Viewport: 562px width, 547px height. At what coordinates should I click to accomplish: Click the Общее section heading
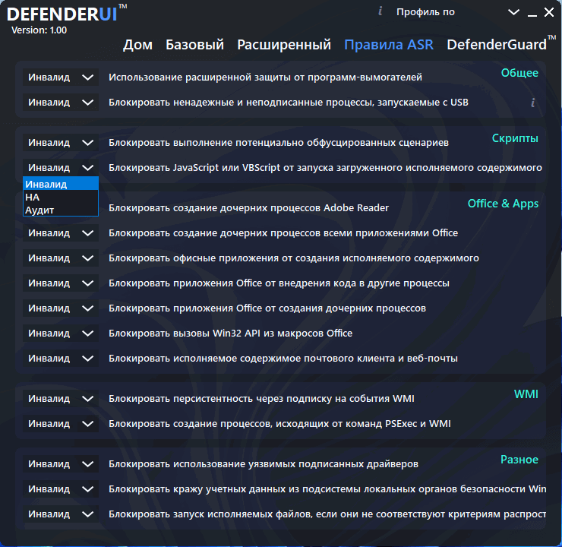point(519,73)
